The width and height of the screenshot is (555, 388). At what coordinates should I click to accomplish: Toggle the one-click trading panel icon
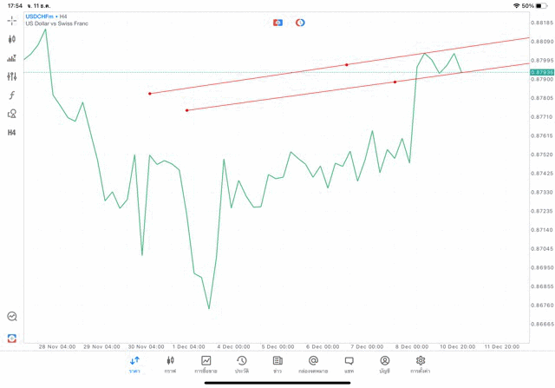tap(277, 23)
